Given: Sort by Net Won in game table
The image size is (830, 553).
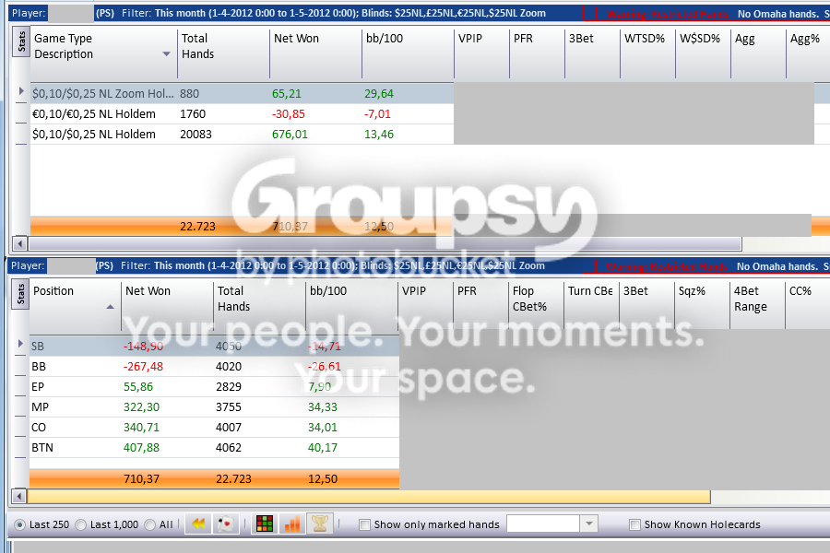Looking at the screenshot, I should click(315, 54).
